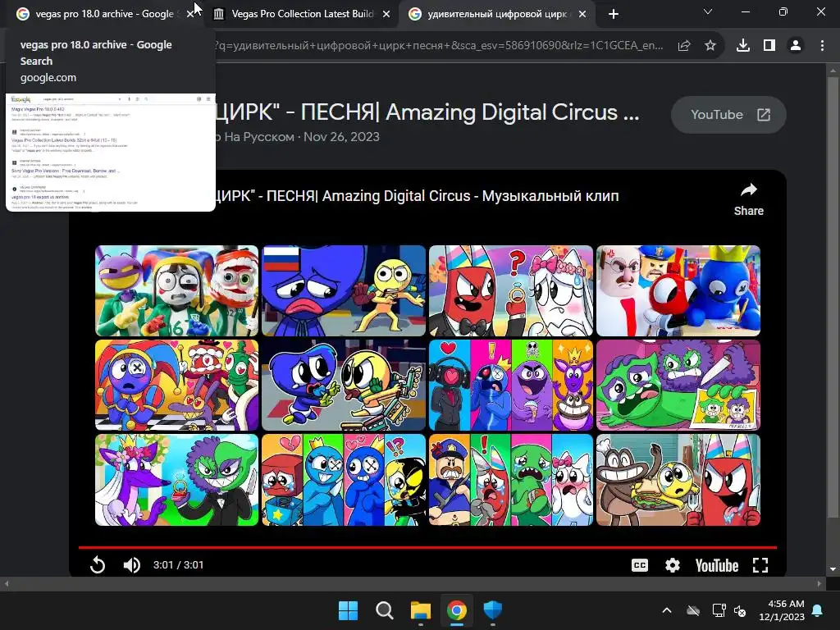Click the YouTube logo in player

[717, 565]
